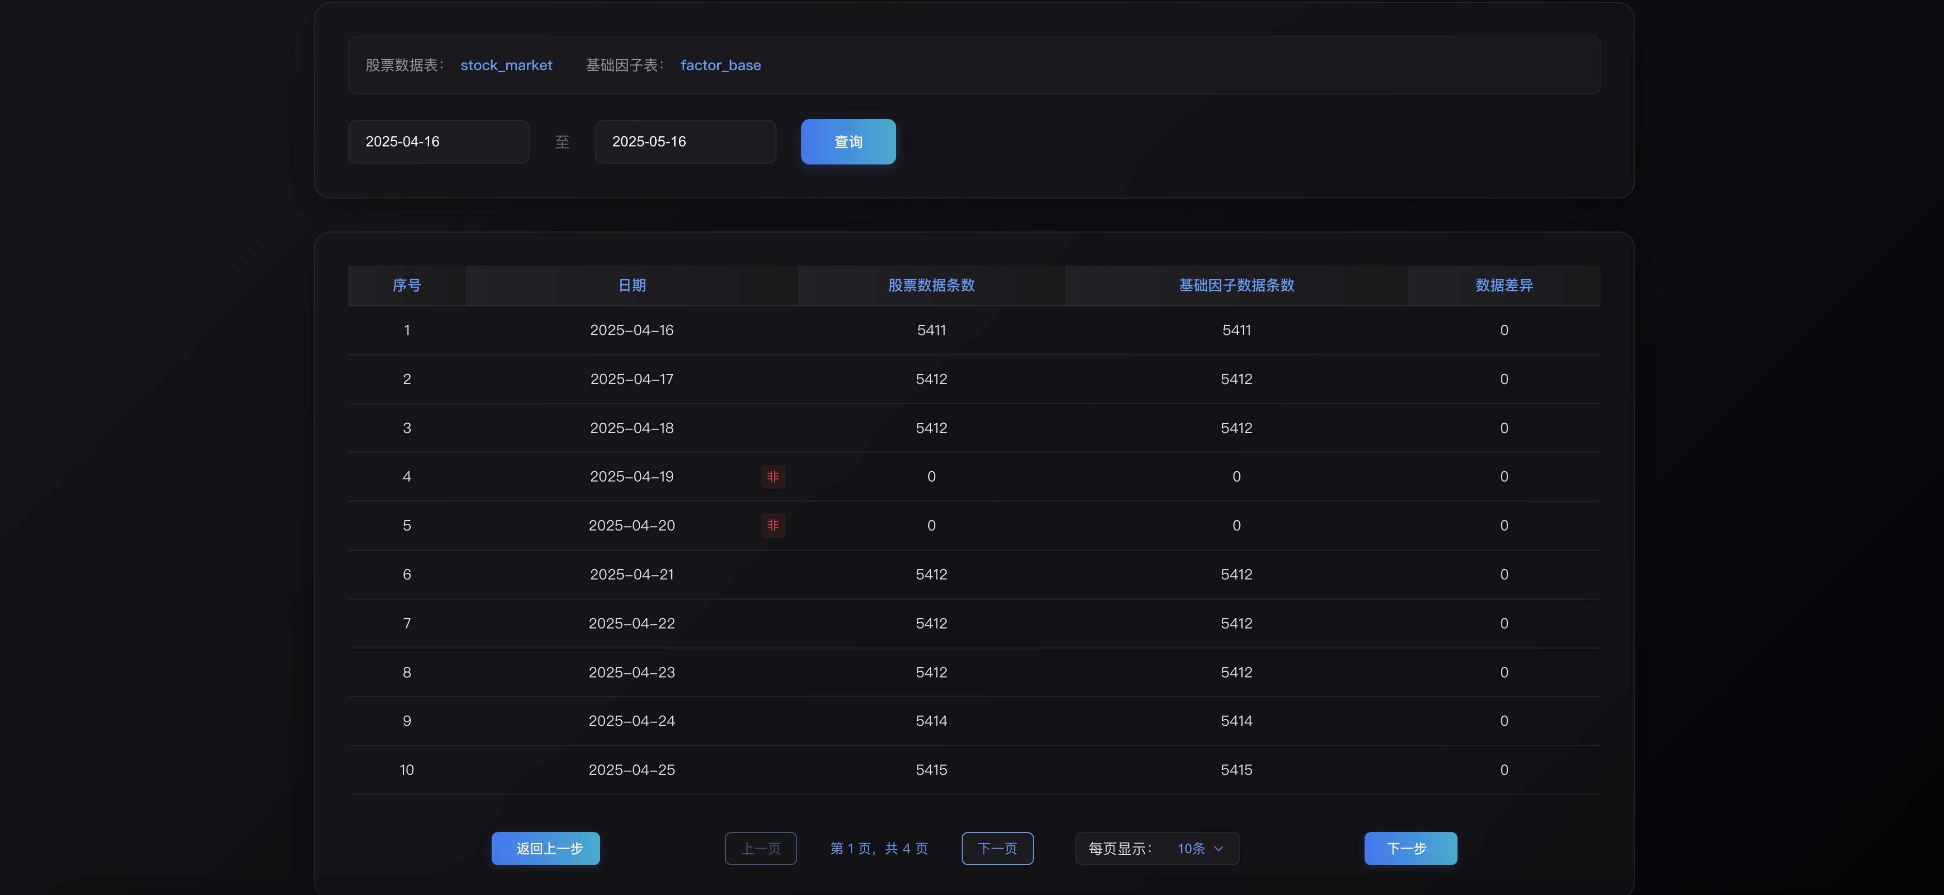
Task: Click the 非 badge on row 2025-04-19
Action: 773,476
